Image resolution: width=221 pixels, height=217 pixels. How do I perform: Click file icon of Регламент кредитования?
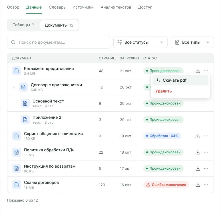point(17,71)
